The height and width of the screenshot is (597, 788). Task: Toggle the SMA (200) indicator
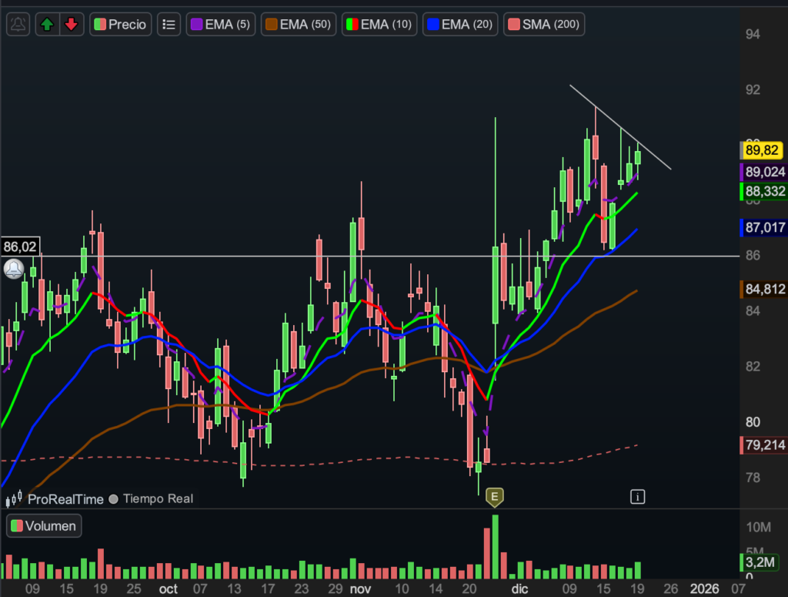(543, 24)
